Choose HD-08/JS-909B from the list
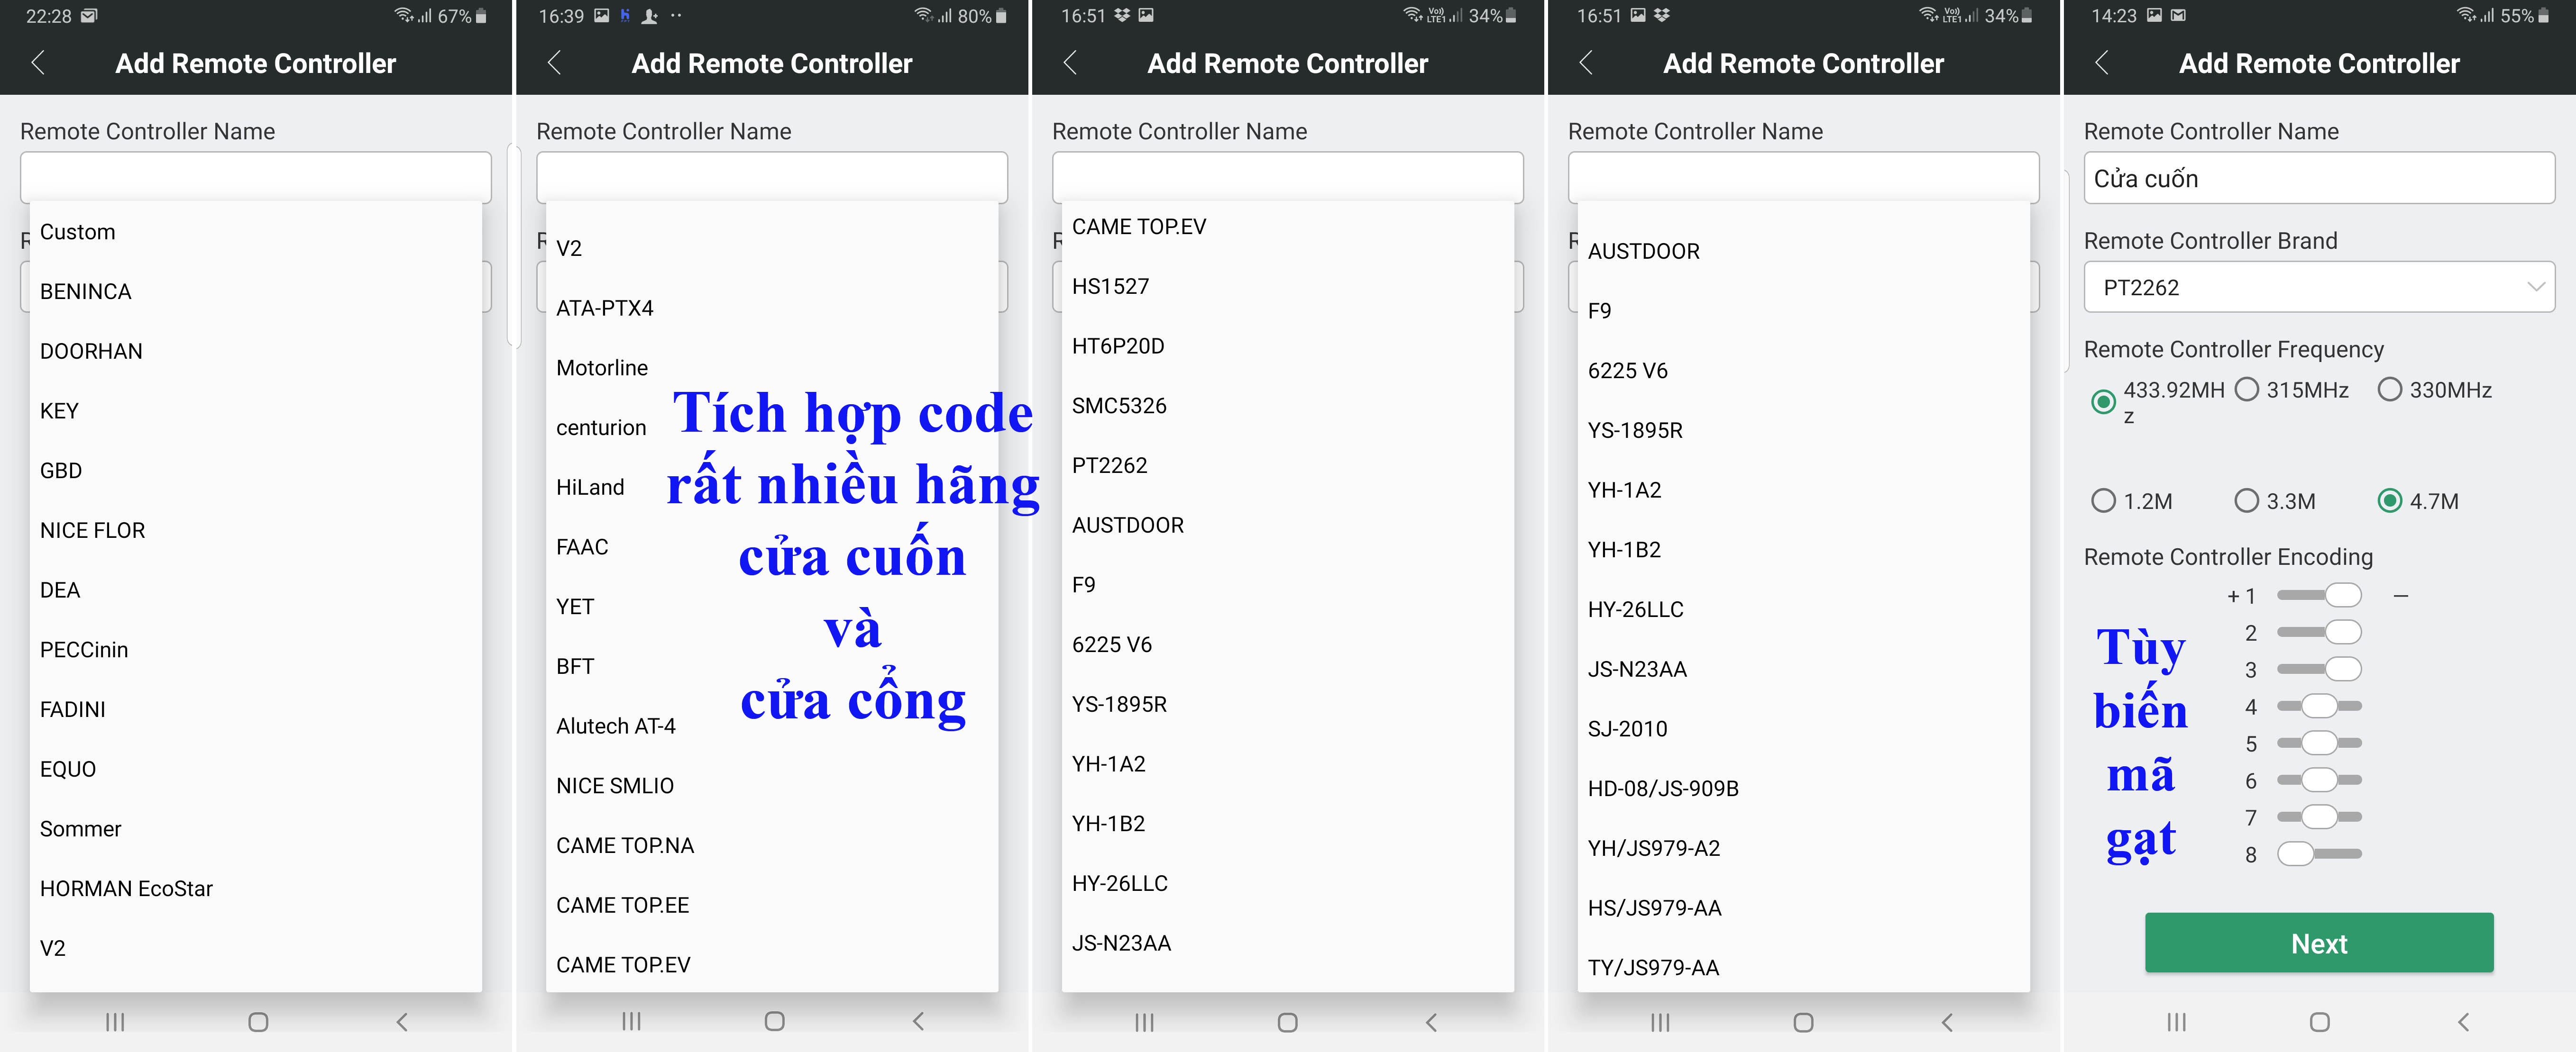 pos(1804,788)
